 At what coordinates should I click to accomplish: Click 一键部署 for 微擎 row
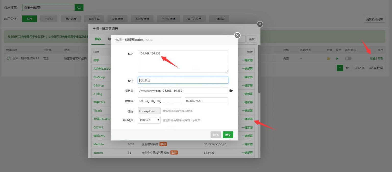pyautogui.click(x=247, y=60)
